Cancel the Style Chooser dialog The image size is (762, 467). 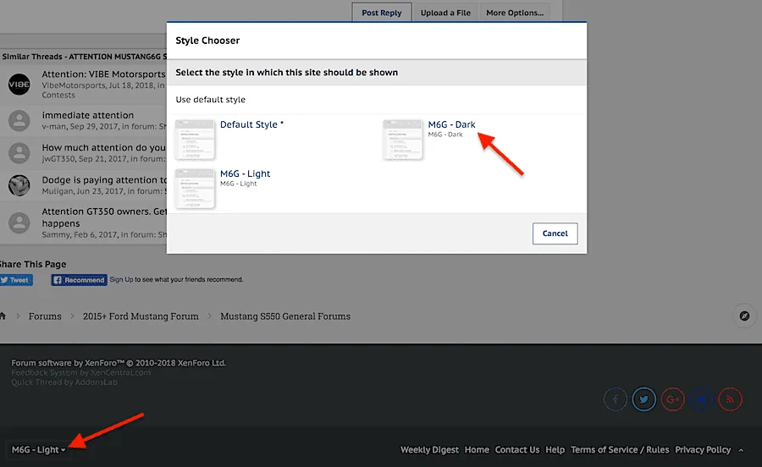point(555,233)
